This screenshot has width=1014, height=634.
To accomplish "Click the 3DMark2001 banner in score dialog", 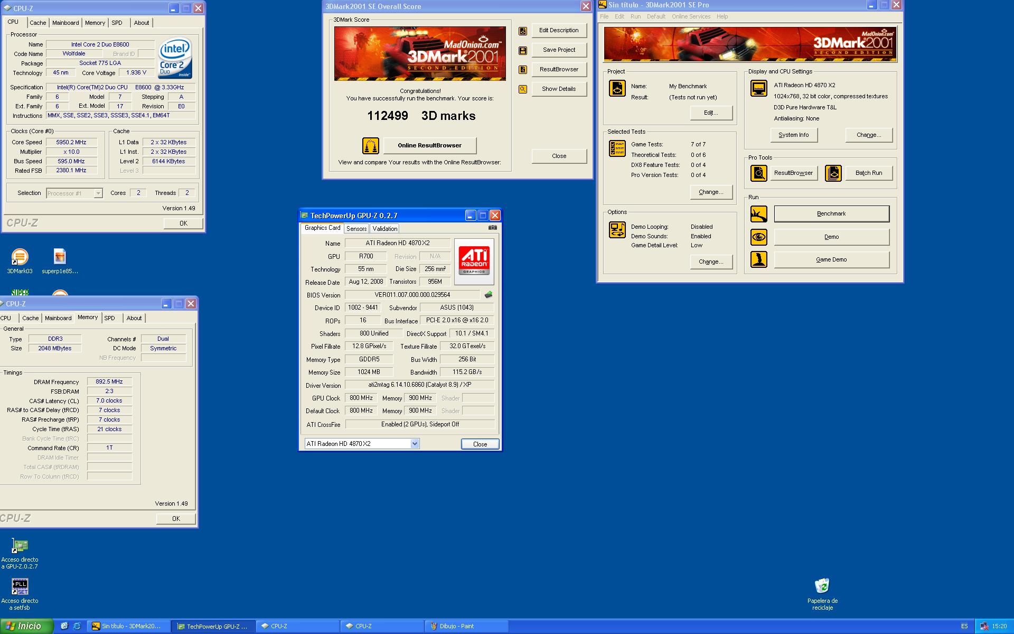I will [420, 53].
